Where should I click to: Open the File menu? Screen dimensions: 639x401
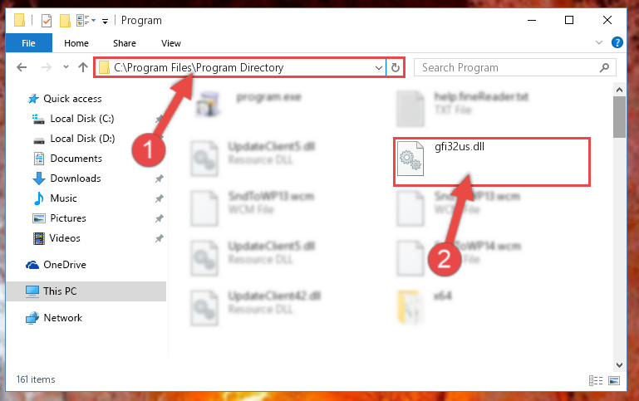coord(28,43)
